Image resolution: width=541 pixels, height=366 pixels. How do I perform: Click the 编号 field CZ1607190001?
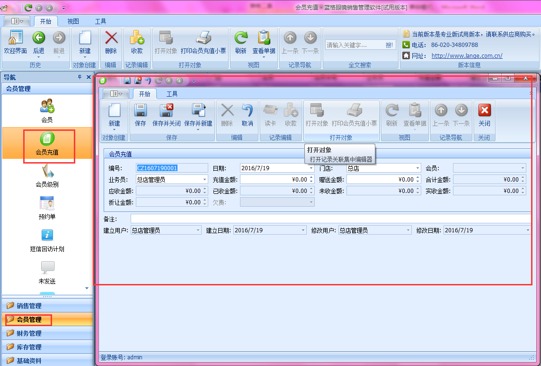[x=172, y=168]
